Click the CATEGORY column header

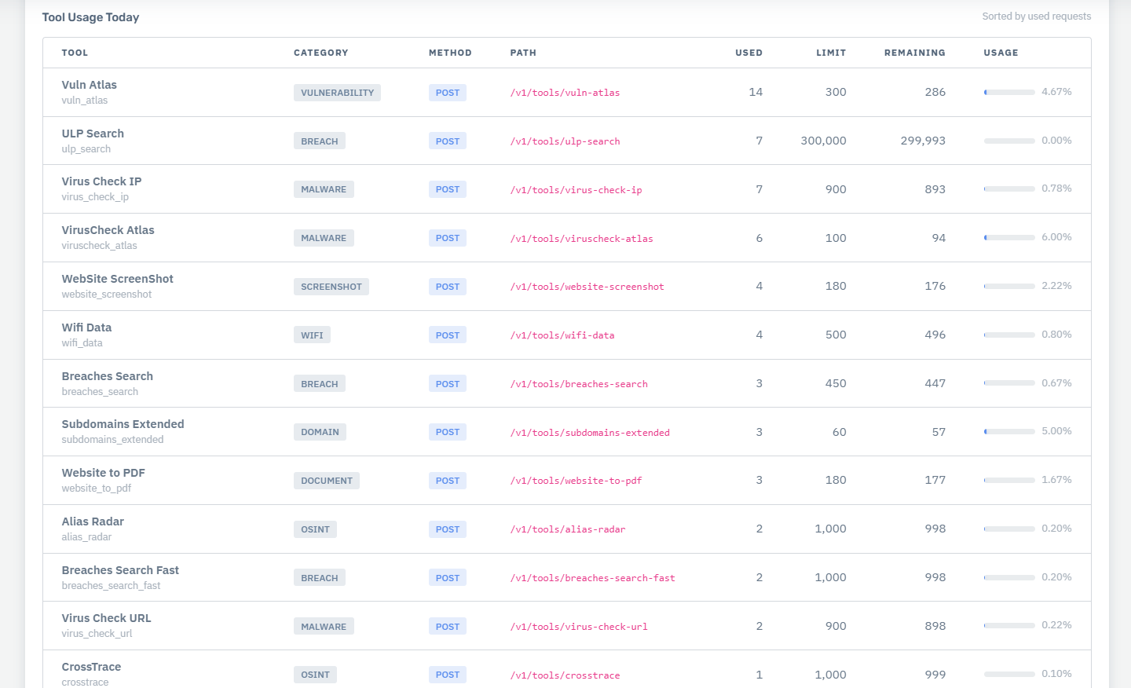[x=320, y=53]
